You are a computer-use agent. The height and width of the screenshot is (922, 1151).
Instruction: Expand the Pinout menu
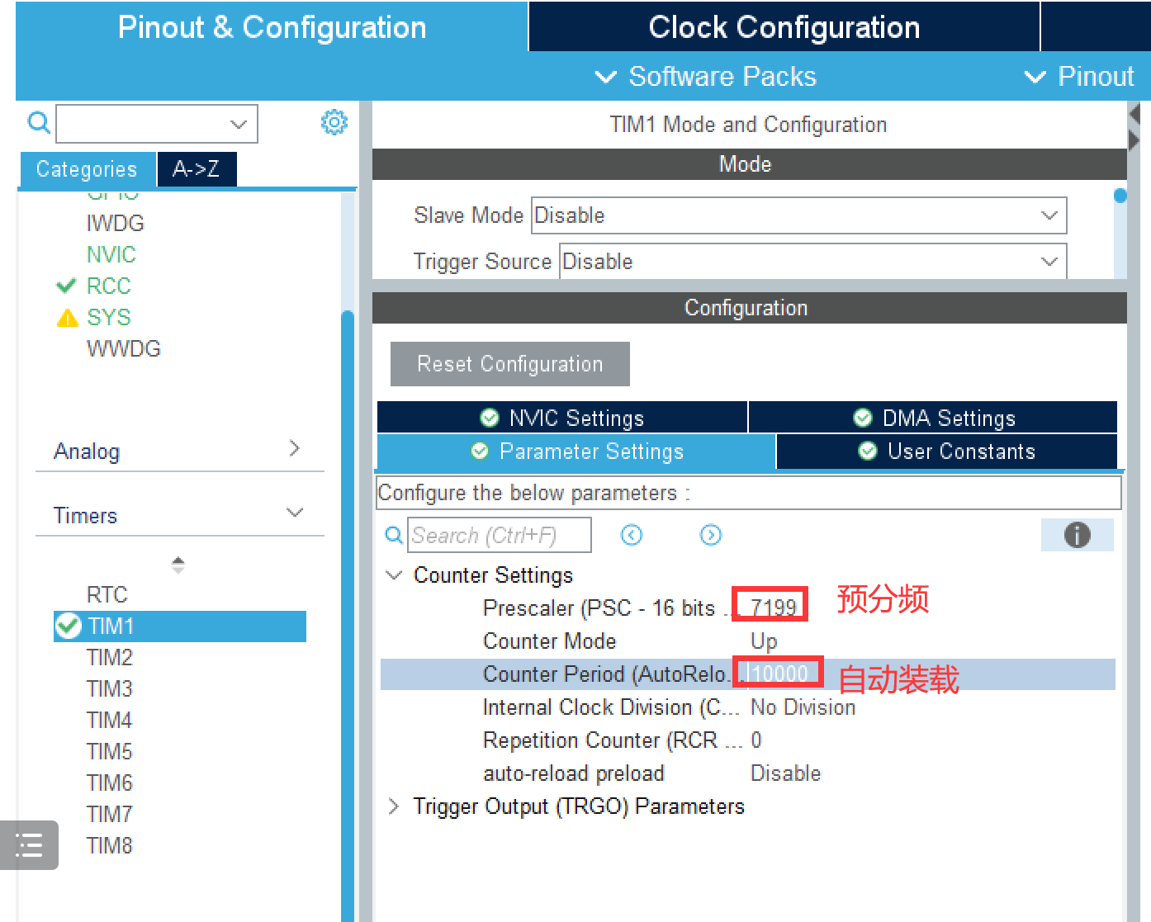(x=1080, y=77)
